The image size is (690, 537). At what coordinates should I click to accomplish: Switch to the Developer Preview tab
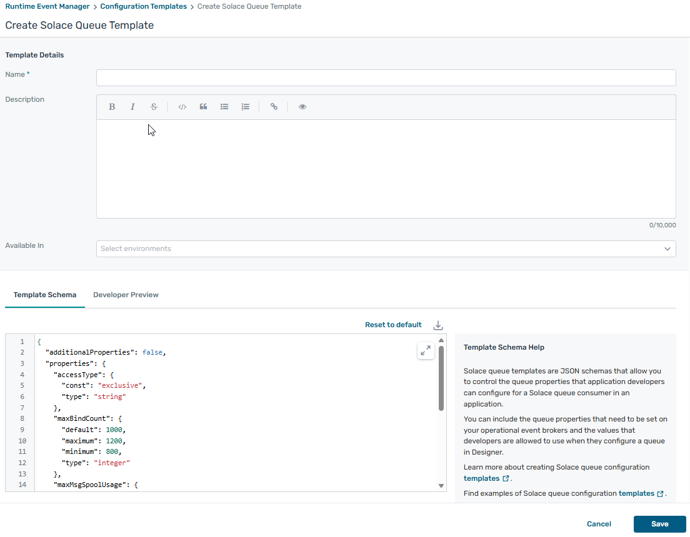point(126,295)
